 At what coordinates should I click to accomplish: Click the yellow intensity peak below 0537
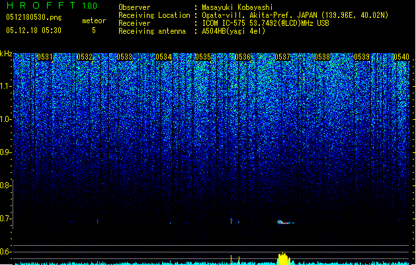284,259
